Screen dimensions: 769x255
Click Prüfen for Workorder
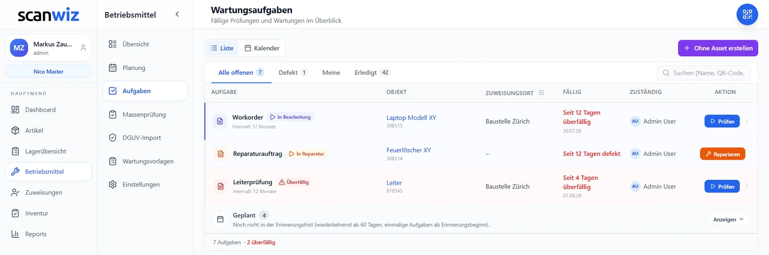722,121
